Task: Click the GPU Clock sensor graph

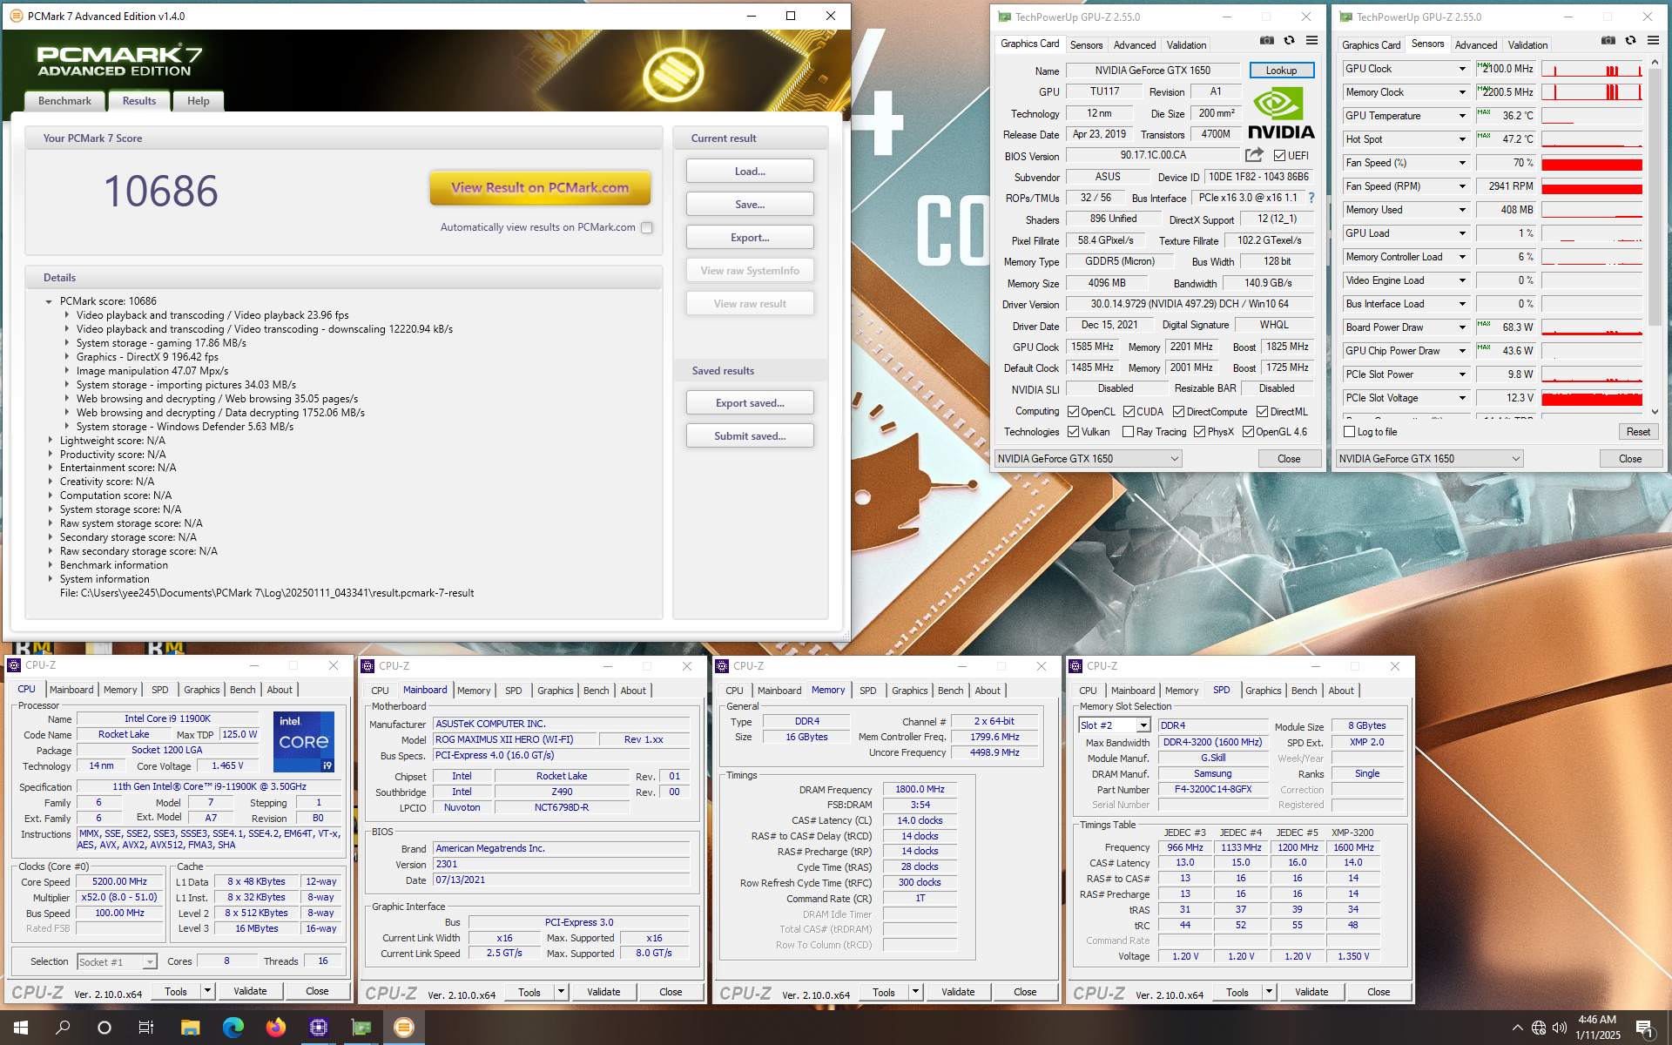Action: coord(1591,69)
